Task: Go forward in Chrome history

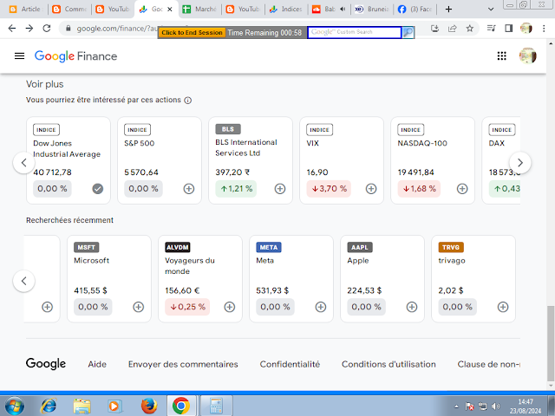Action: 29,29
